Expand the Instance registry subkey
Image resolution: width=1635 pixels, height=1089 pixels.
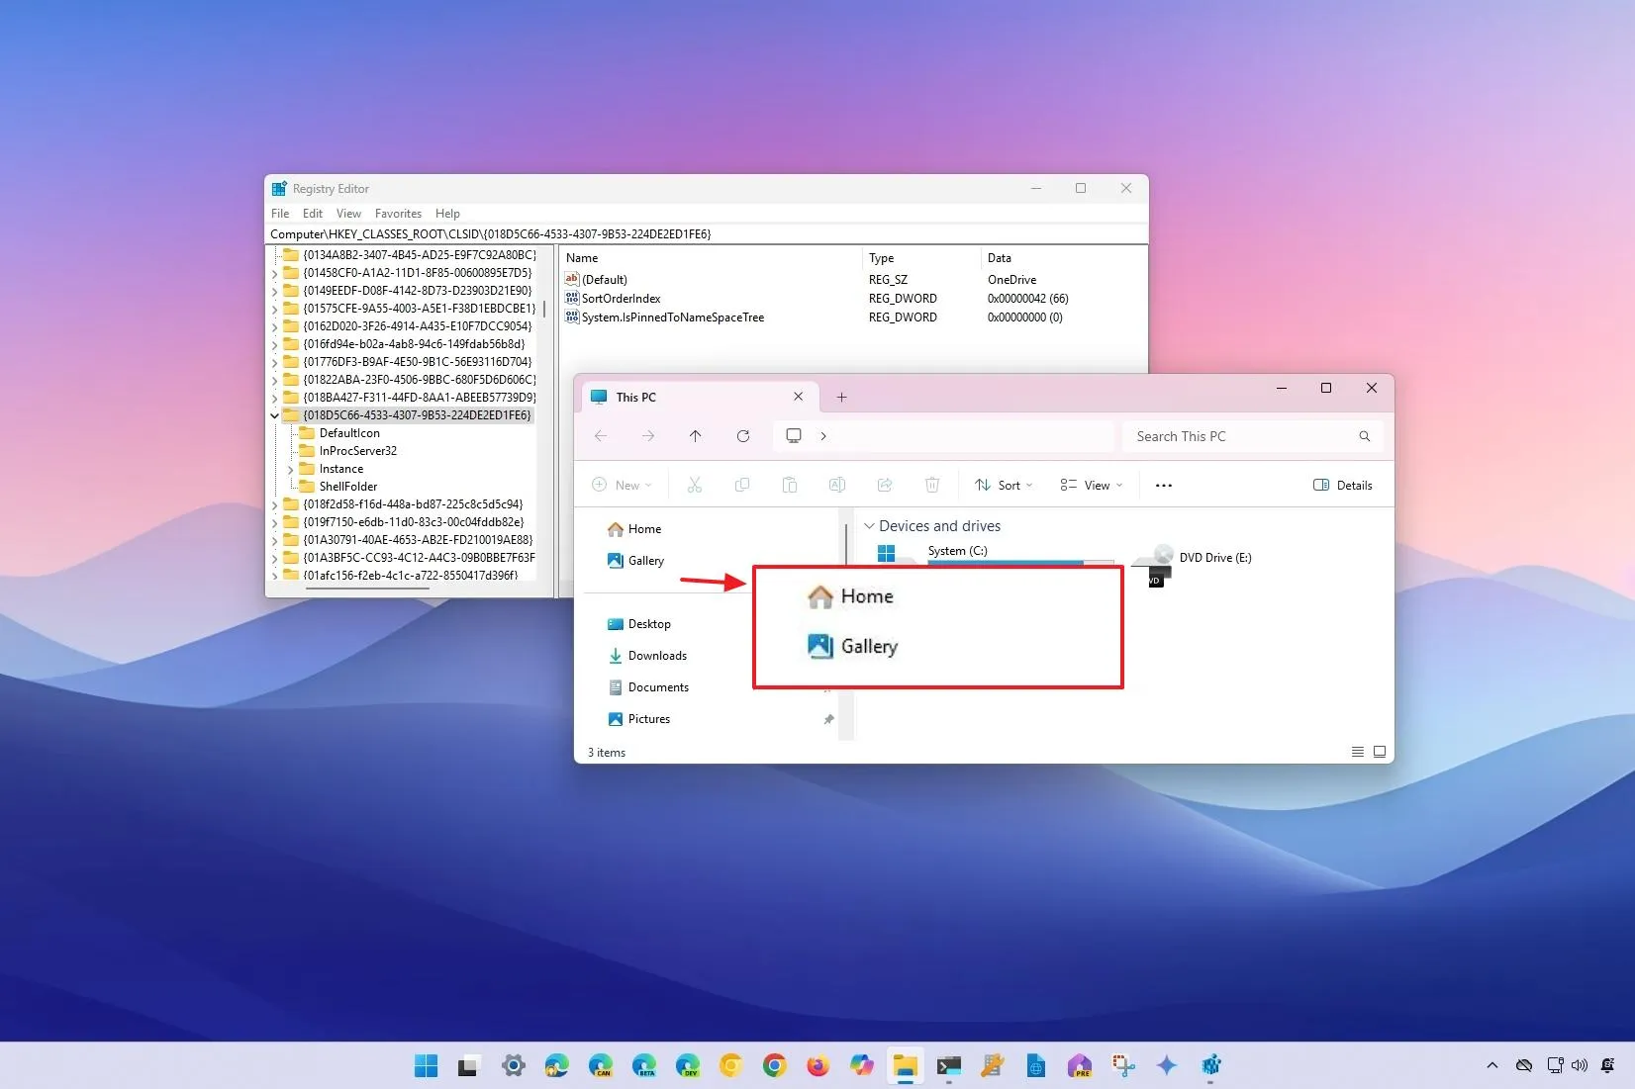click(x=290, y=468)
